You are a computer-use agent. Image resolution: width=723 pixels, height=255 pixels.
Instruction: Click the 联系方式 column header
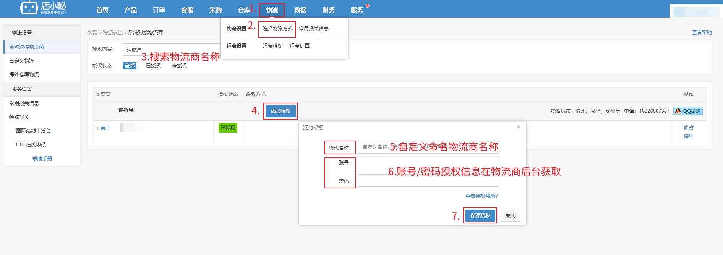(x=256, y=95)
